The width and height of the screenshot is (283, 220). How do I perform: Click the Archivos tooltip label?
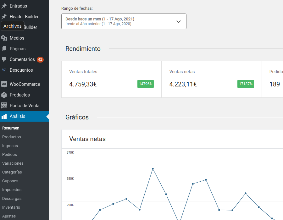13,26
